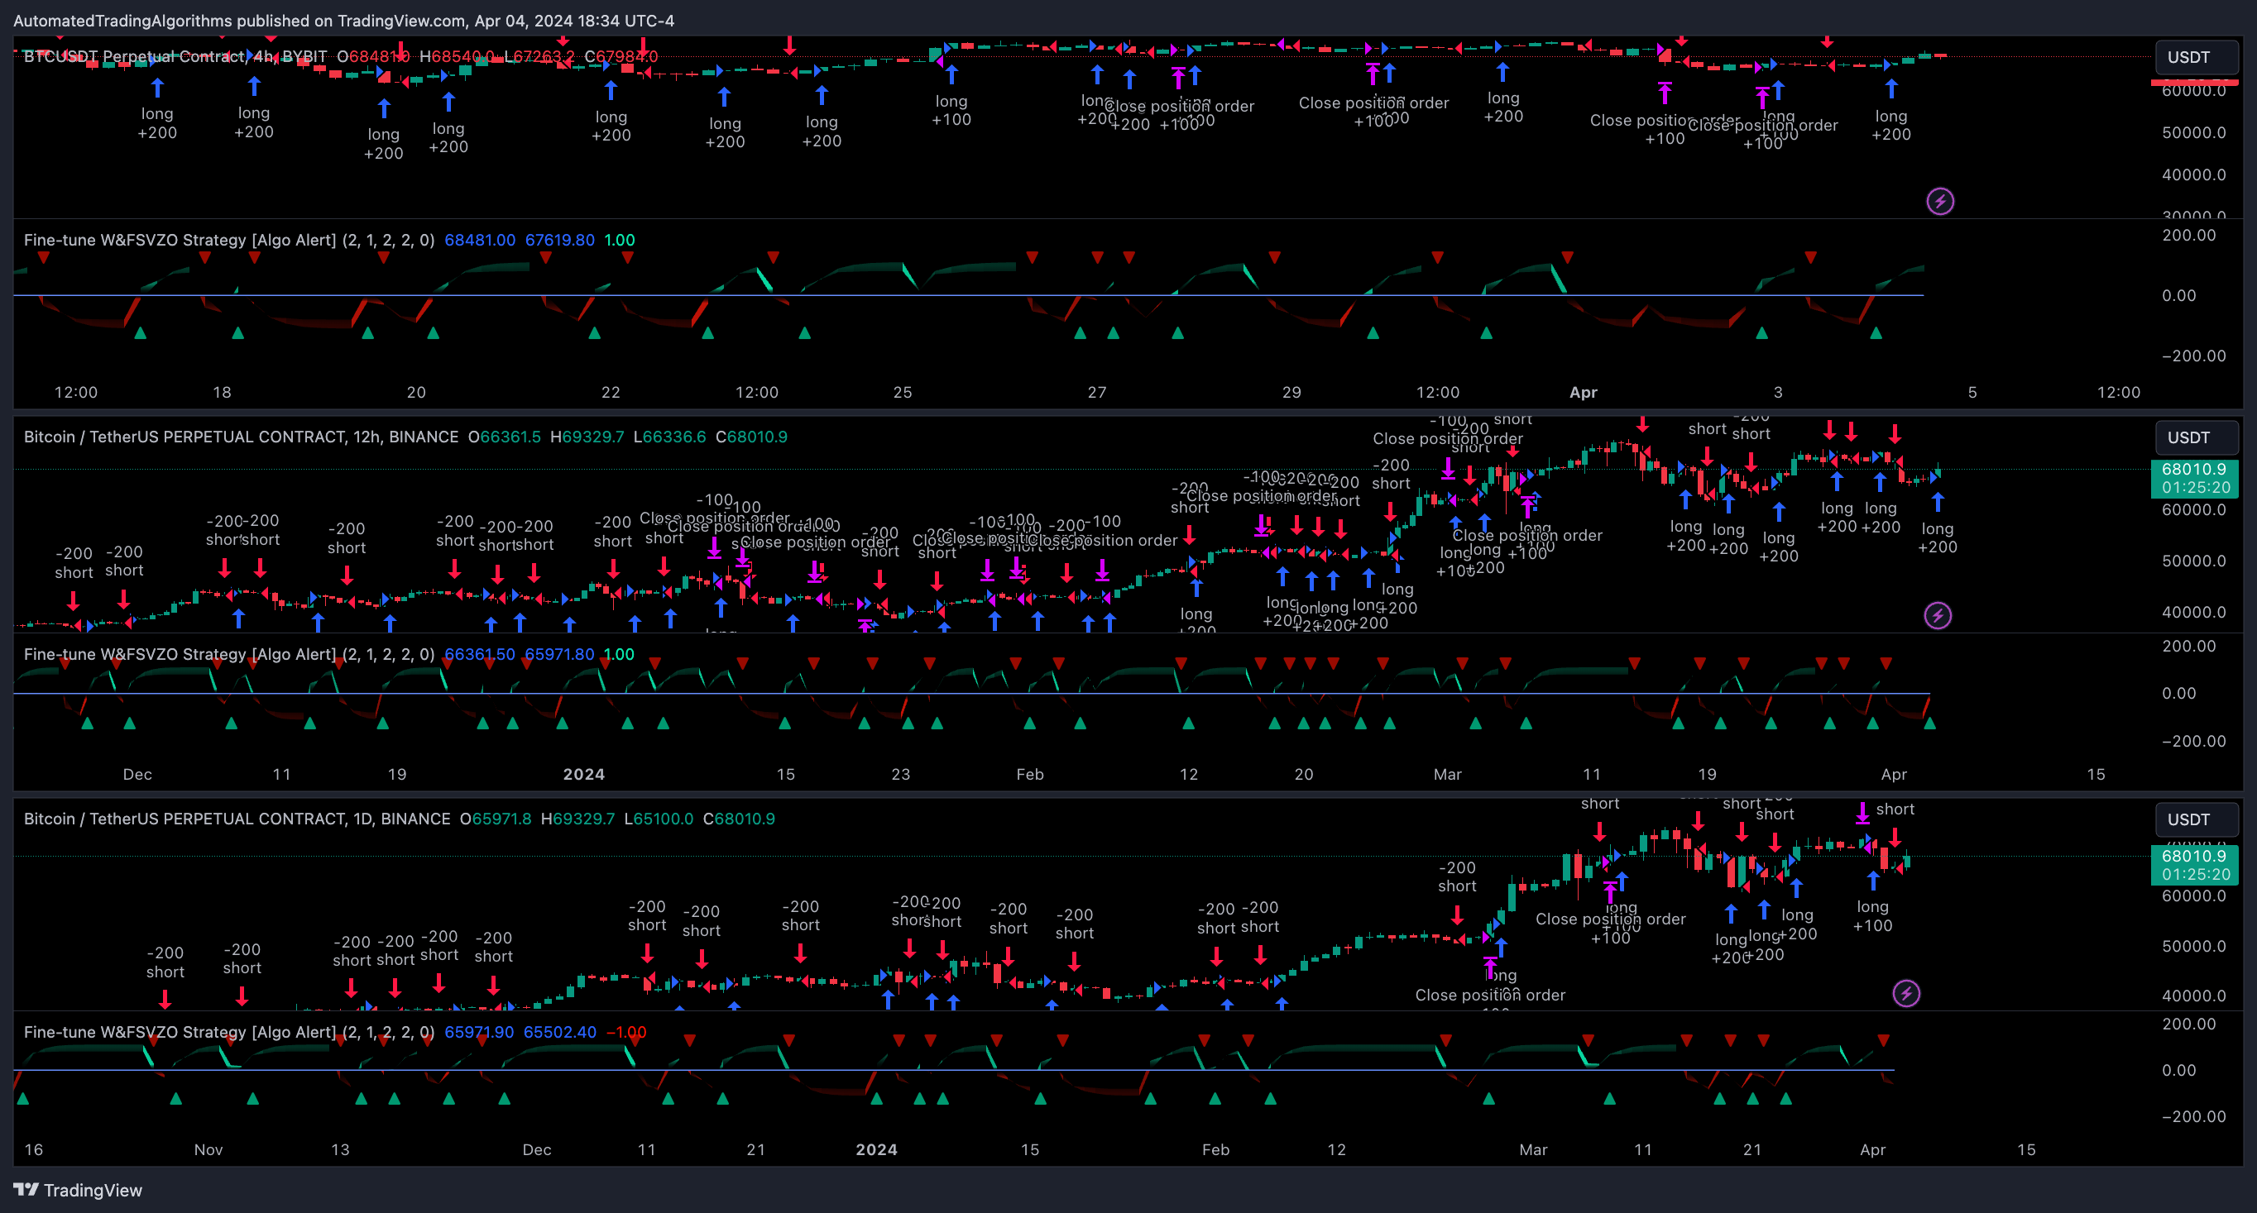Click the open value O66361.5 on the 12h chart
The width and height of the screenshot is (2257, 1213).
pyautogui.click(x=505, y=437)
